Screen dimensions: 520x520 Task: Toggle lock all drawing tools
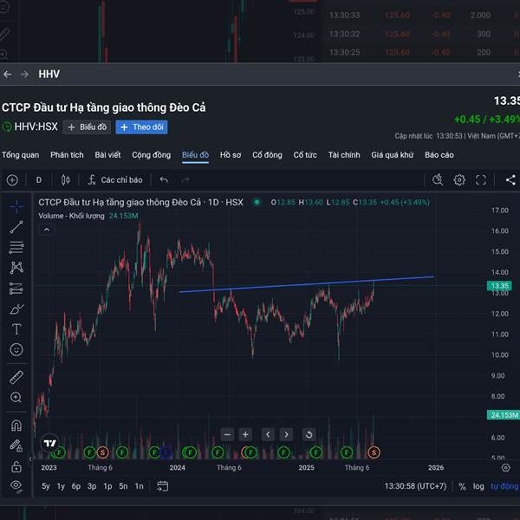click(x=16, y=466)
